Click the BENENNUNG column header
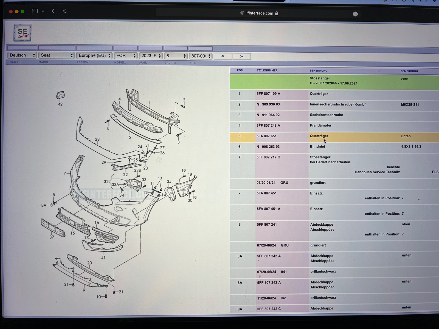The image size is (439, 329). (319, 70)
